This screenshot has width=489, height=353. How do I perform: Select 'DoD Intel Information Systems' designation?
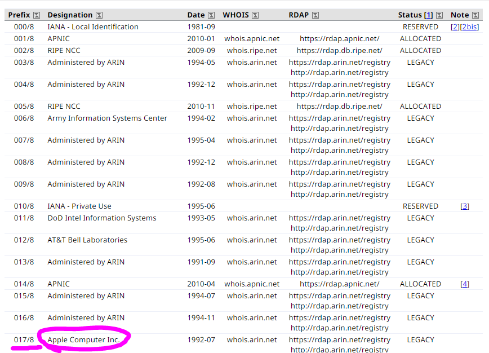click(101, 218)
